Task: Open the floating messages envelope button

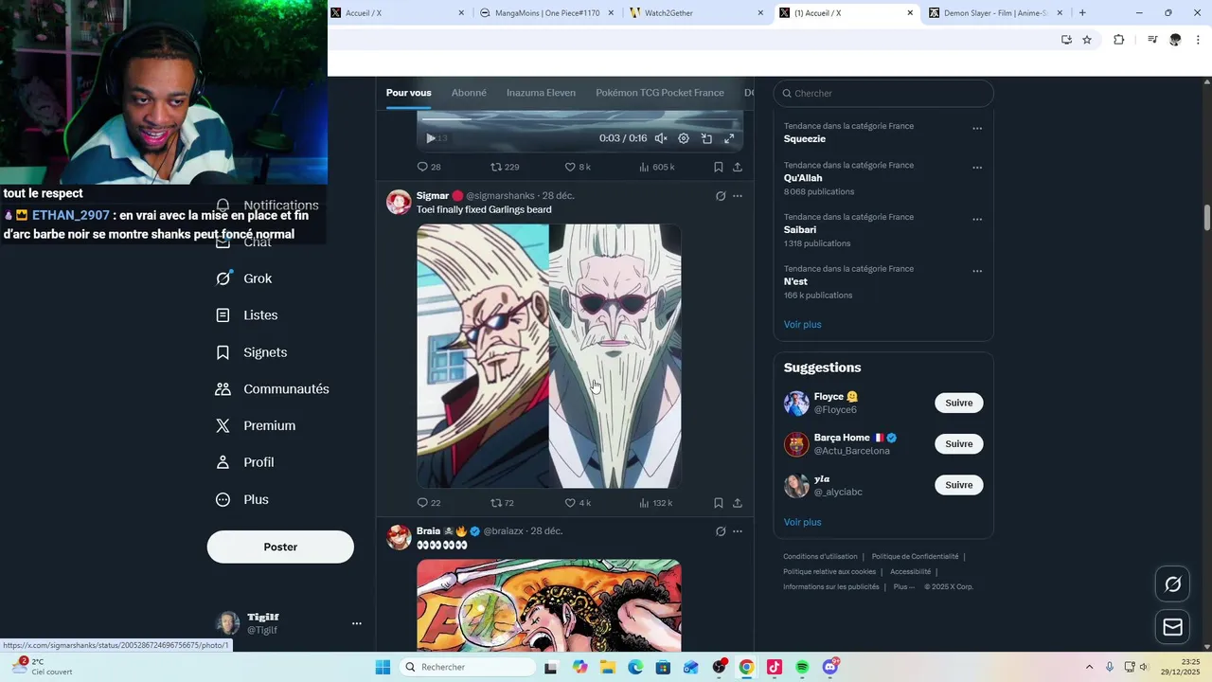Action: click(1172, 627)
